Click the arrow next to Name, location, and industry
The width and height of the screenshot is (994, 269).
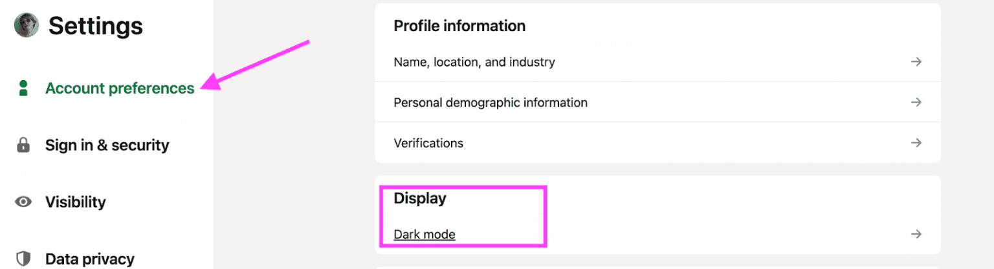coord(916,62)
